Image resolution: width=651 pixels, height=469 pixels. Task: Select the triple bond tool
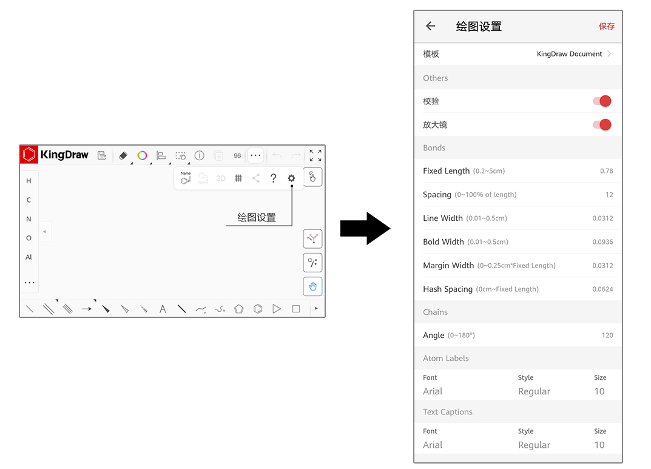pyautogui.click(x=68, y=309)
